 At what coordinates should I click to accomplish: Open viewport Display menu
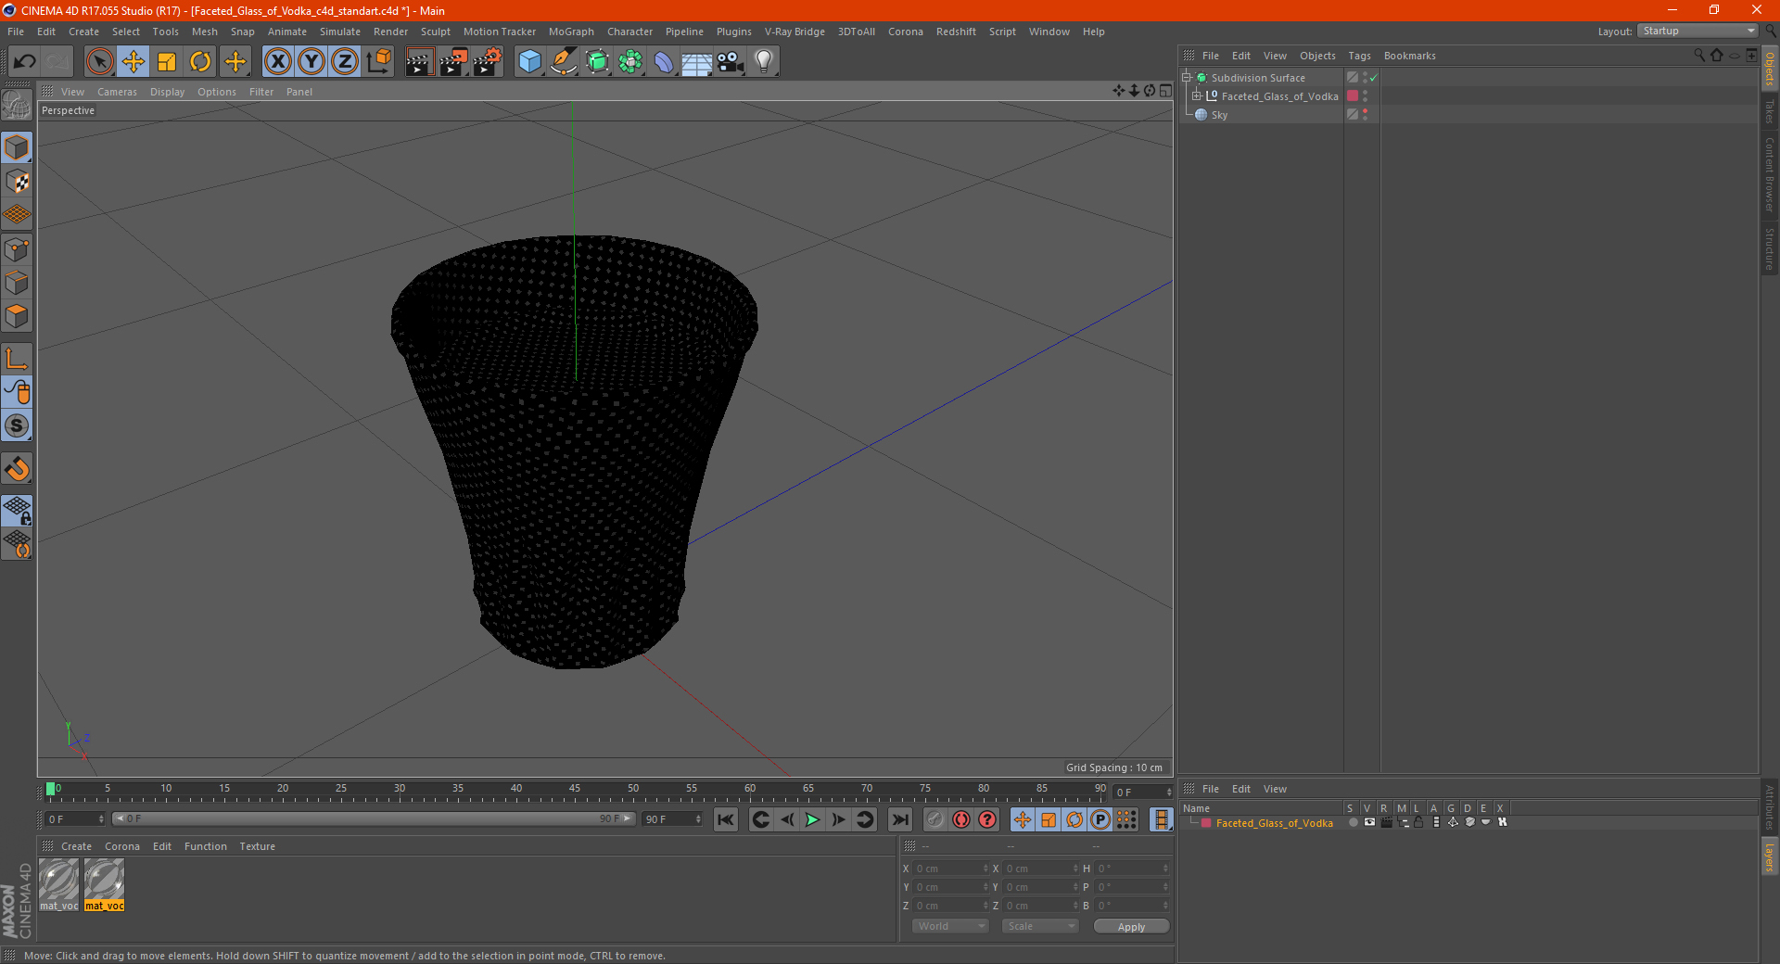coord(167,92)
